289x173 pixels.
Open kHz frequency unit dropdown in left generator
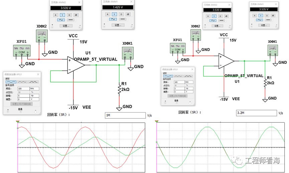point(35,89)
